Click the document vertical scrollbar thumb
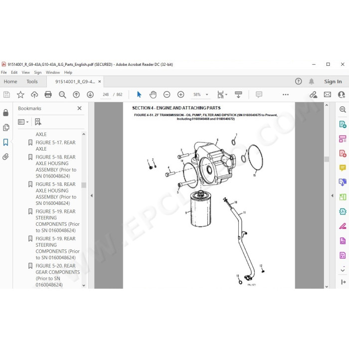This screenshot has width=349, height=349. [x=327, y=159]
